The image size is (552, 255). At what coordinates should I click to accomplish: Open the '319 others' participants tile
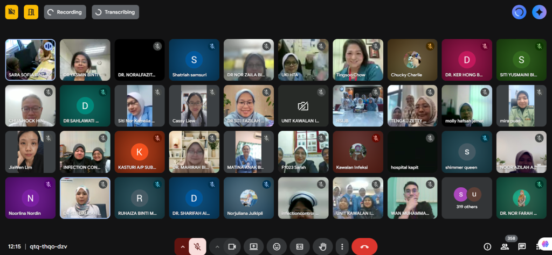(x=467, y=198)
